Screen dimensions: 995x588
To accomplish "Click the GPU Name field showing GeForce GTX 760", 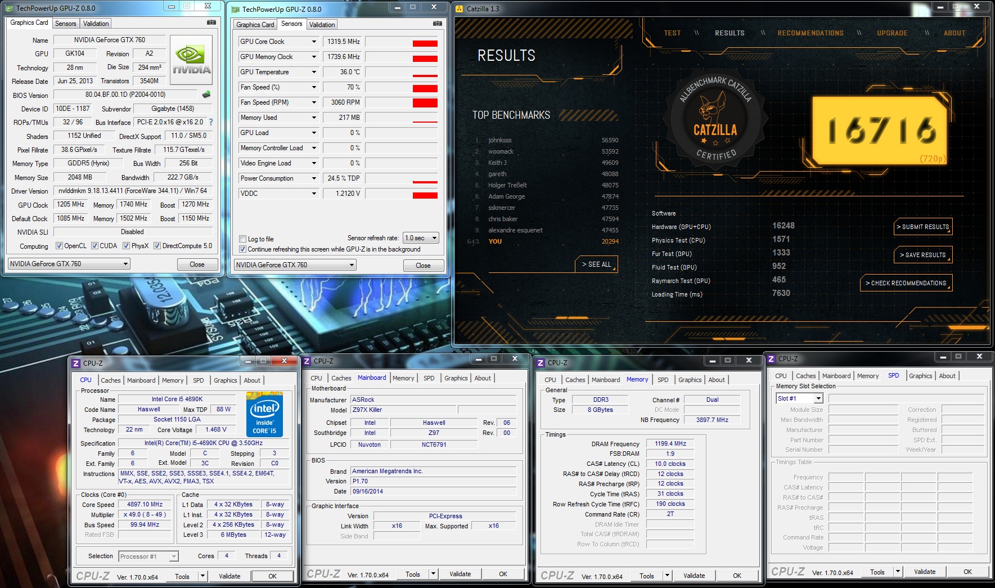I will click(x=110, y=40).
